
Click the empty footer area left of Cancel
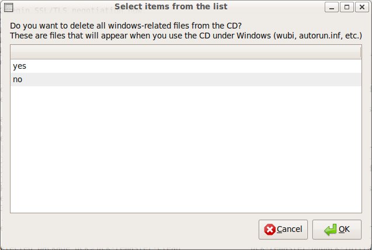pos(128,229)
